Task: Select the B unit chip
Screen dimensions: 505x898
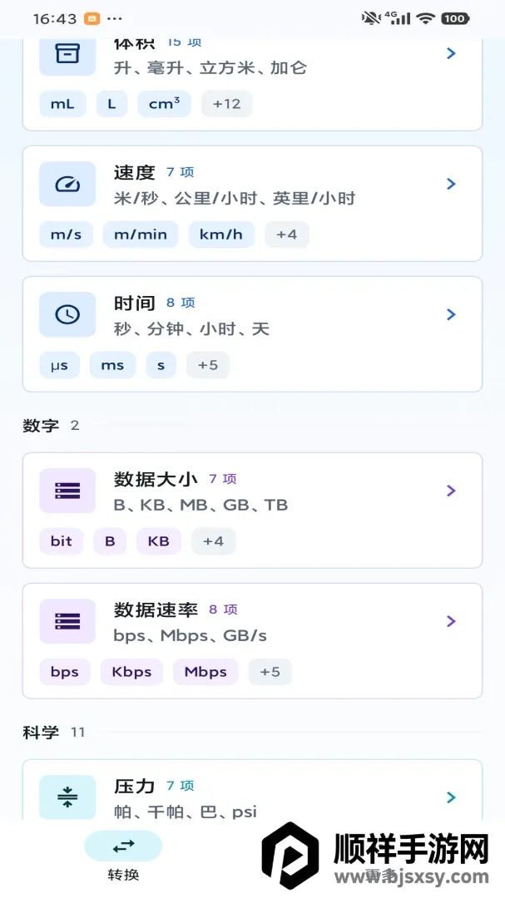Action: 110,541
